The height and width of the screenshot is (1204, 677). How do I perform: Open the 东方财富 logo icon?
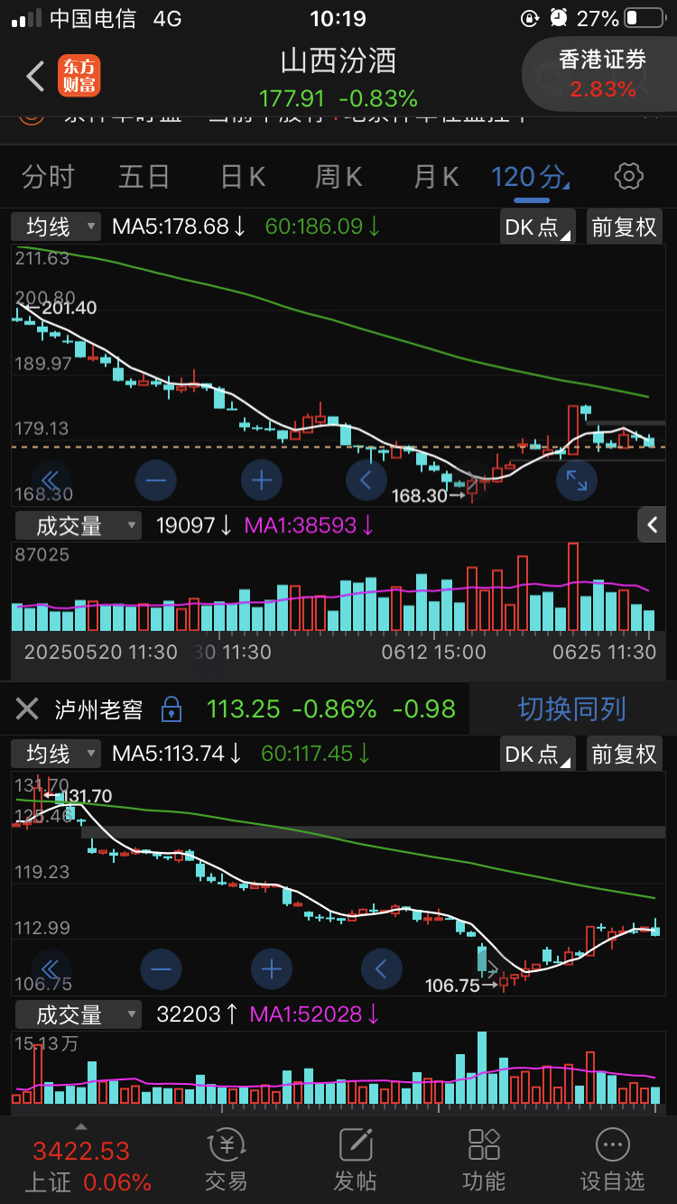coord(79,77)
